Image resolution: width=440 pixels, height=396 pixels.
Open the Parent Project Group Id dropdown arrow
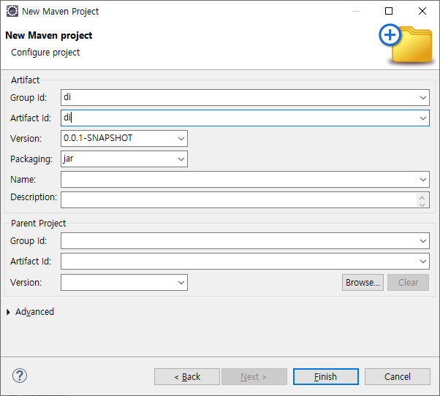(x=423, y=241)
